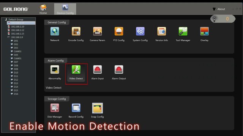Select device 192.168.1.12
This screenshot has width=243, height=136.
tap(17, 30)
